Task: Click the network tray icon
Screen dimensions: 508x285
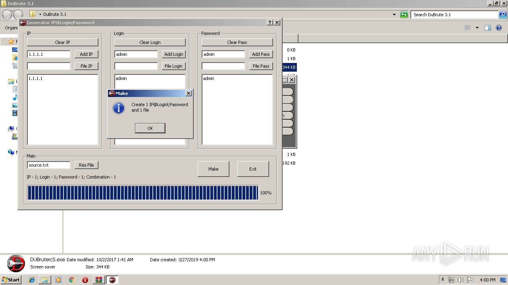Action: 451,280
